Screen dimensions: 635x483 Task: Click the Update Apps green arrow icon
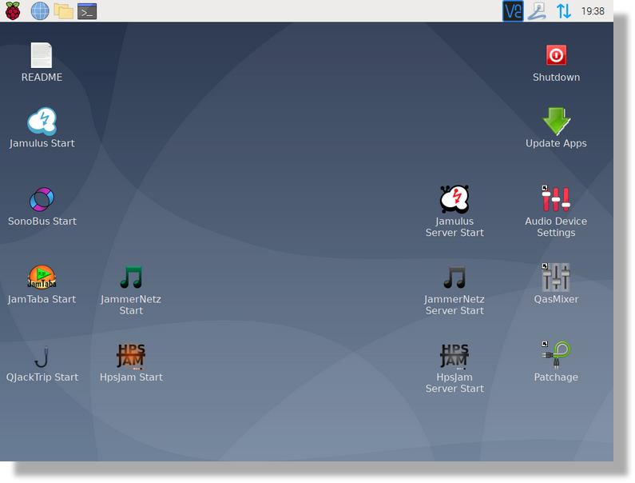point(556,122)
